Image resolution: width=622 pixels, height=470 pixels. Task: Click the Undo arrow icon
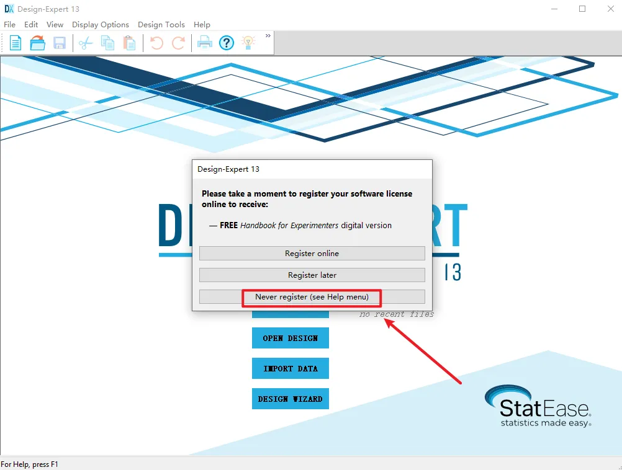coord(156,43)
